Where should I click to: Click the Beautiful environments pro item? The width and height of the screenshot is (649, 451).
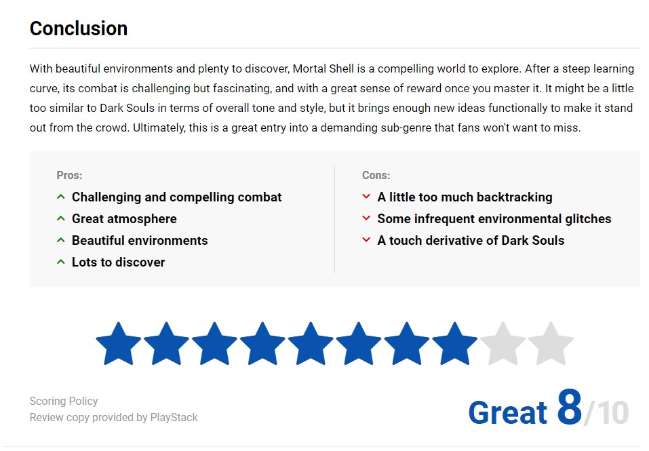140,241
